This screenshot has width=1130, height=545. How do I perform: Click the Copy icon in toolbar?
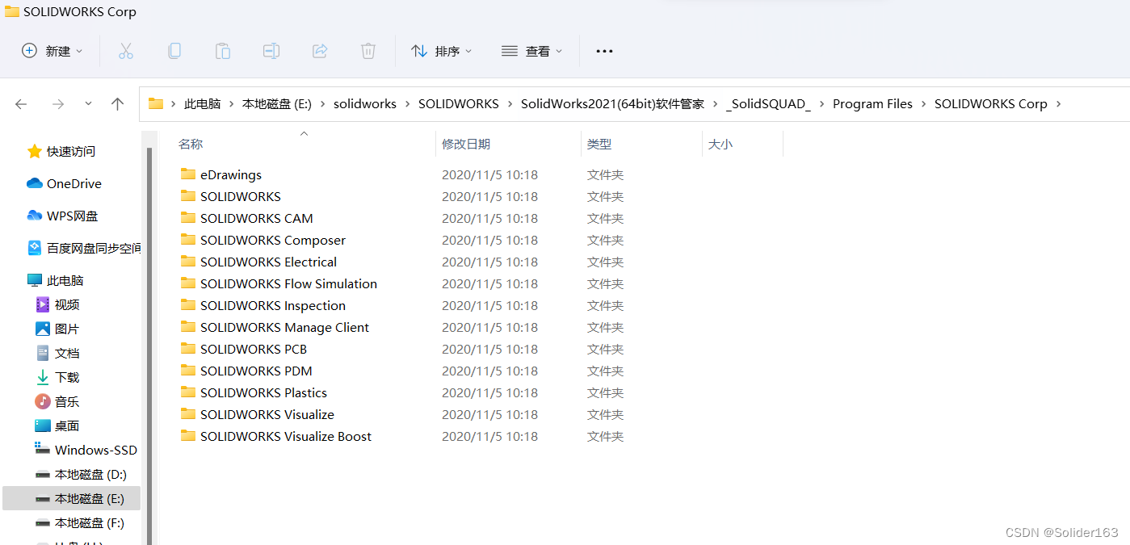(x=174, y=51)
